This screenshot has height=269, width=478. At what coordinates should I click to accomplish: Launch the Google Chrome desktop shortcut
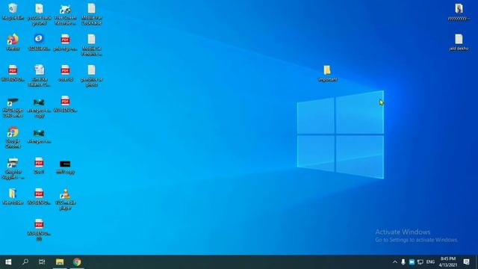pos(13,137)
